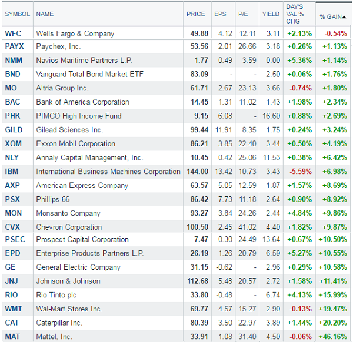
Task: Click Johnson & Johnson name
Action: 68,281
